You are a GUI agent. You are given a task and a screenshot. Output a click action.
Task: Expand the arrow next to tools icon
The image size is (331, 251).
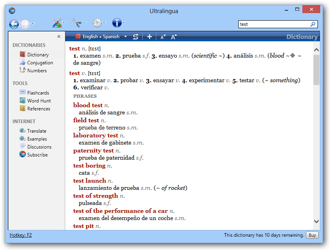[64, 23]
